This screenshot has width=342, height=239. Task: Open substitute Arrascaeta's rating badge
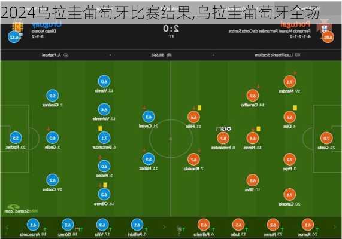point(33,225)
